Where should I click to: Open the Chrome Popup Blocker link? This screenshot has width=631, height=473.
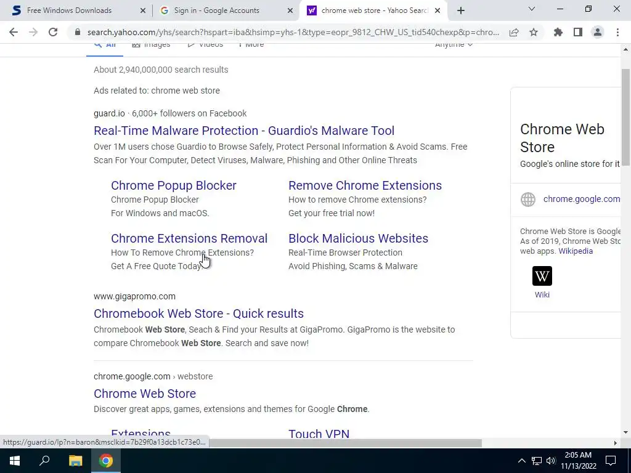pos(173,185)
